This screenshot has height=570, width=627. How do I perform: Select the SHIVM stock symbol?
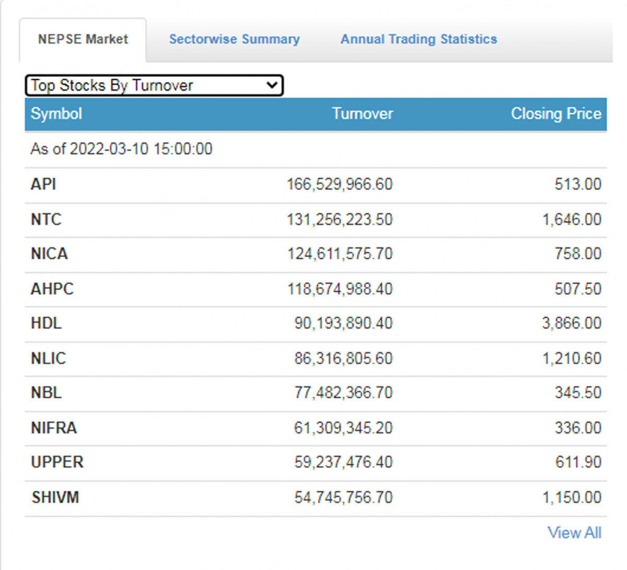pos(55,497)
